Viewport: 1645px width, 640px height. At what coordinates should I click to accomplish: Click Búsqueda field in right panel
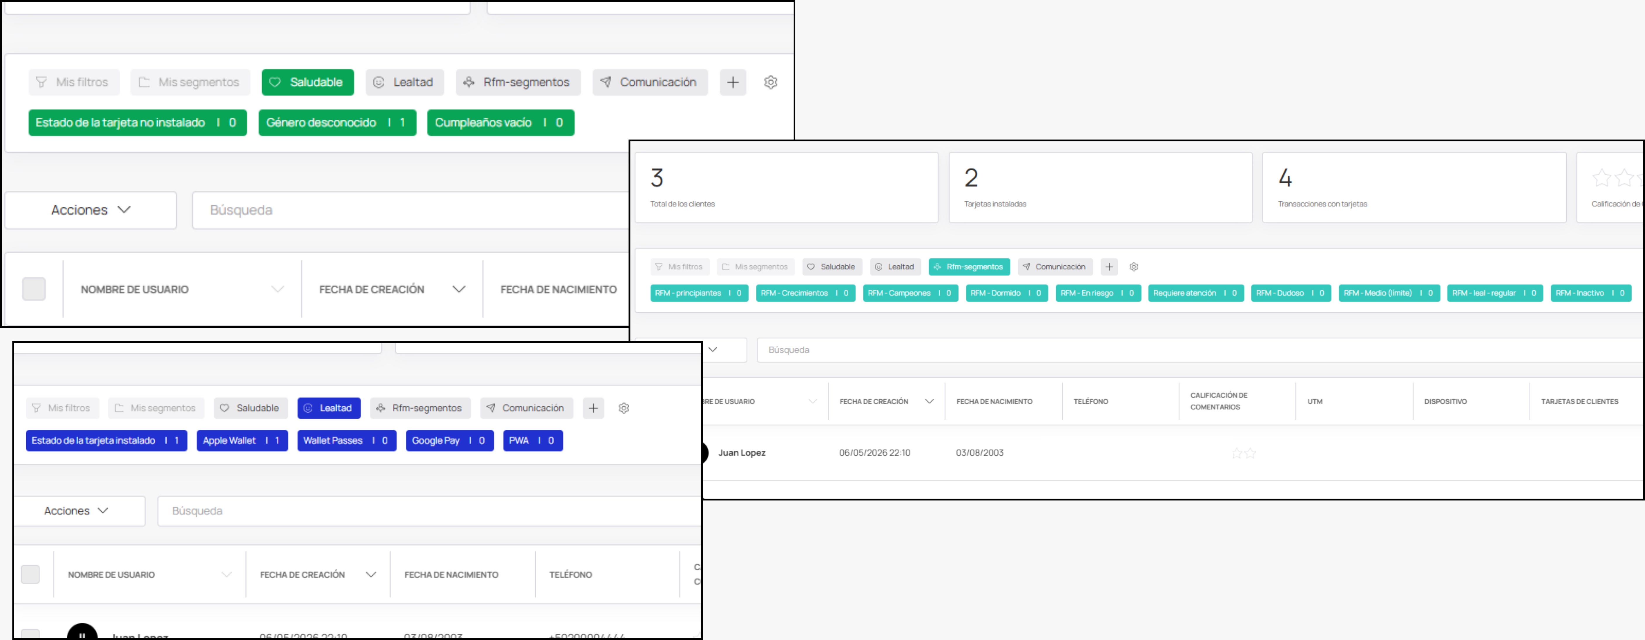click(1200, 350)
